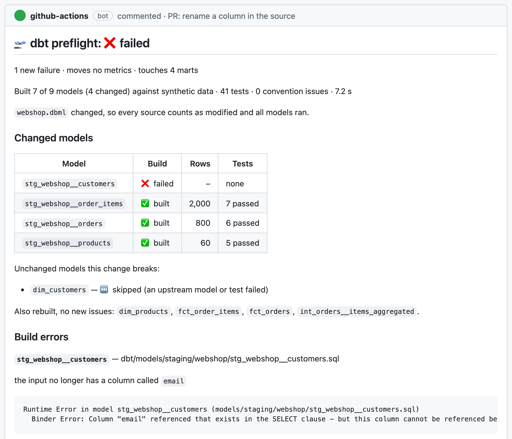Click the red X in stg_webshop__customers row
The height and width of the screenshot is (439, 512).
click(x=145, y=184)
